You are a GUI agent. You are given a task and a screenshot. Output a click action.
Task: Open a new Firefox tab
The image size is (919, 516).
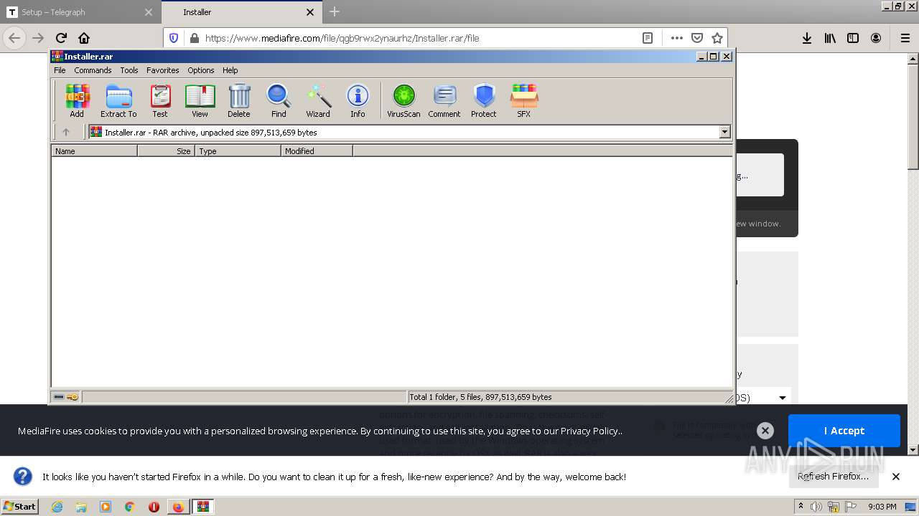tap(335, 11)
